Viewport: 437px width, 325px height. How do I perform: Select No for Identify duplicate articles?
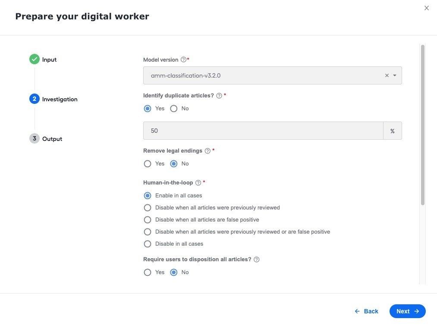click(173, 109)
